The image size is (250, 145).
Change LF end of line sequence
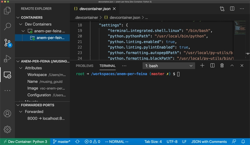184,142
